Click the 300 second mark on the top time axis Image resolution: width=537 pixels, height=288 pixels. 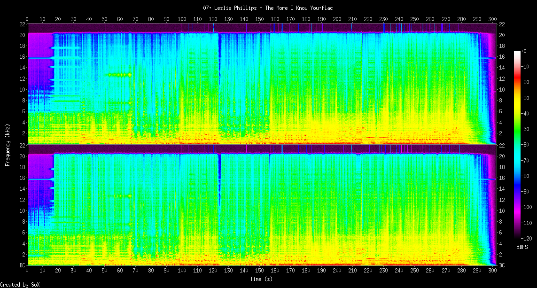(x=492, y=19)
